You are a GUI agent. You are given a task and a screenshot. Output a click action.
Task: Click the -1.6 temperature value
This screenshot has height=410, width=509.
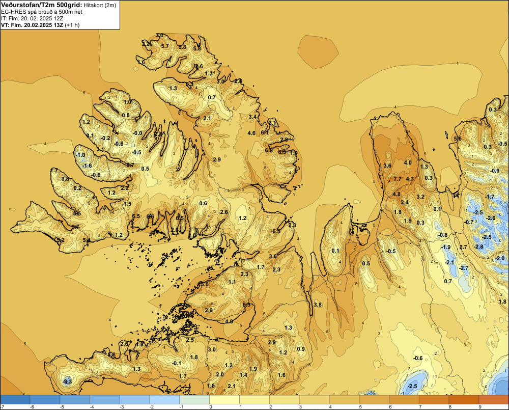coord(87,166)
